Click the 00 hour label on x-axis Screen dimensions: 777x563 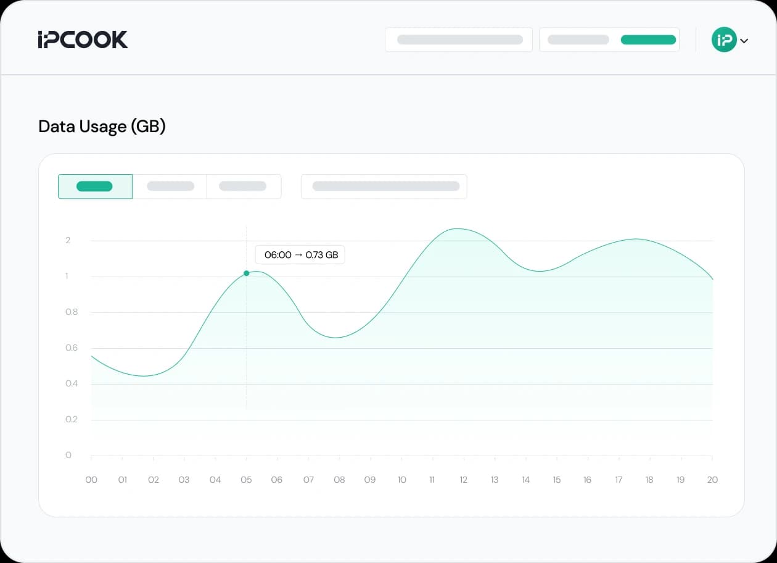[91, 480]
